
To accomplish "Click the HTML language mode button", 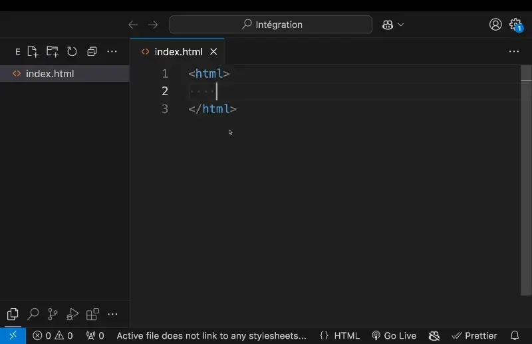I will point(339,336).
